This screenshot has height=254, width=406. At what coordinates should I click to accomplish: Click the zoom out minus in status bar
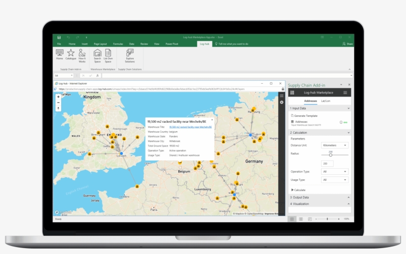[x=316, y=219]
